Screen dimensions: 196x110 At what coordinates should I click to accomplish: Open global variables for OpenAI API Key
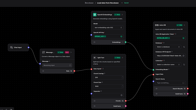(121, 36)
